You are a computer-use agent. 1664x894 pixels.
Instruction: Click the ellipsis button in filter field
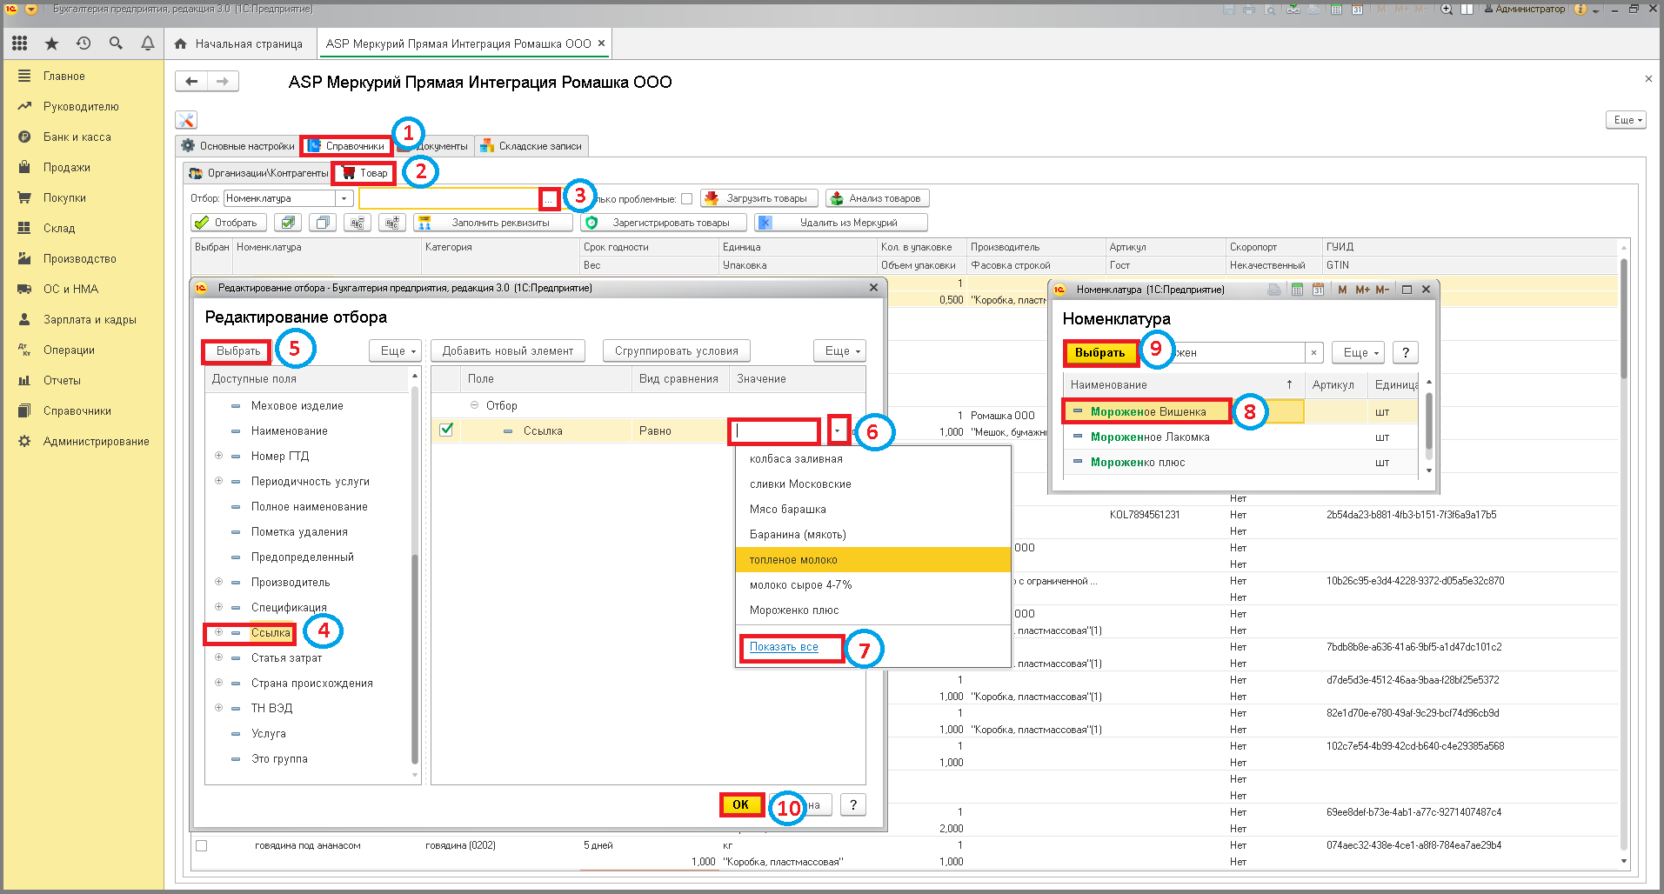(549, 199)
